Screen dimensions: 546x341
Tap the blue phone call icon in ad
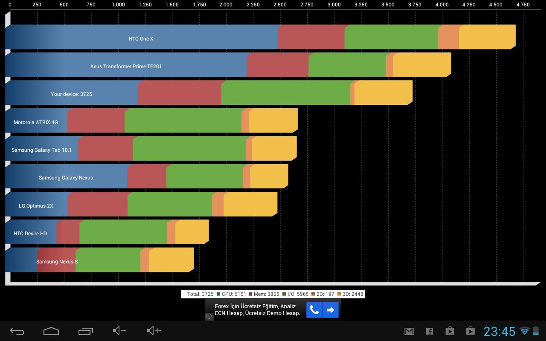314,310
